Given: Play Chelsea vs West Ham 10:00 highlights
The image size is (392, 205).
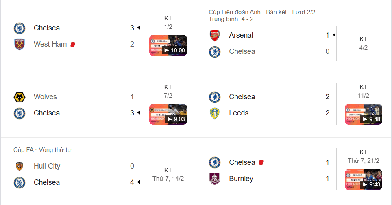Looking at the screenshot, I should click(168, 45).
